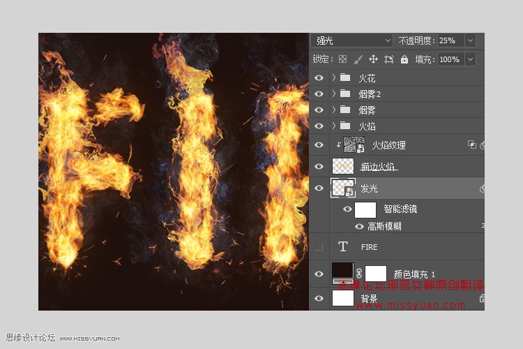
Task: Select the 火焰 group name
Action: tap(367, 126)
